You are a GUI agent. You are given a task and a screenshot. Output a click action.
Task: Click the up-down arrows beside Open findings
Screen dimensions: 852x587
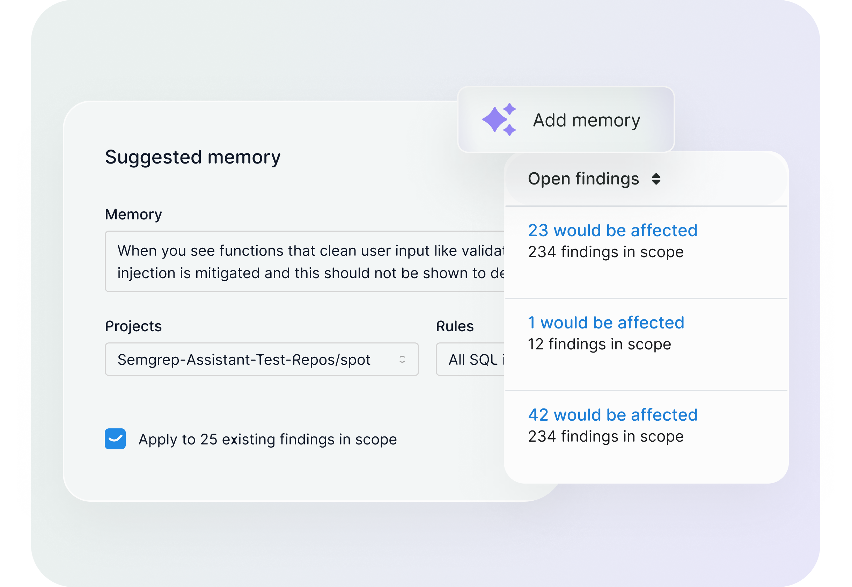click(x=656, y=179)
